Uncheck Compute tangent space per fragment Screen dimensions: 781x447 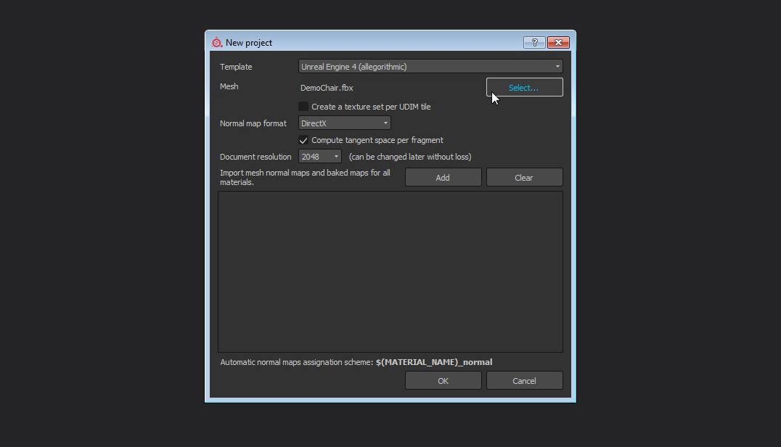pyautogui.click(x=303, y=140)
